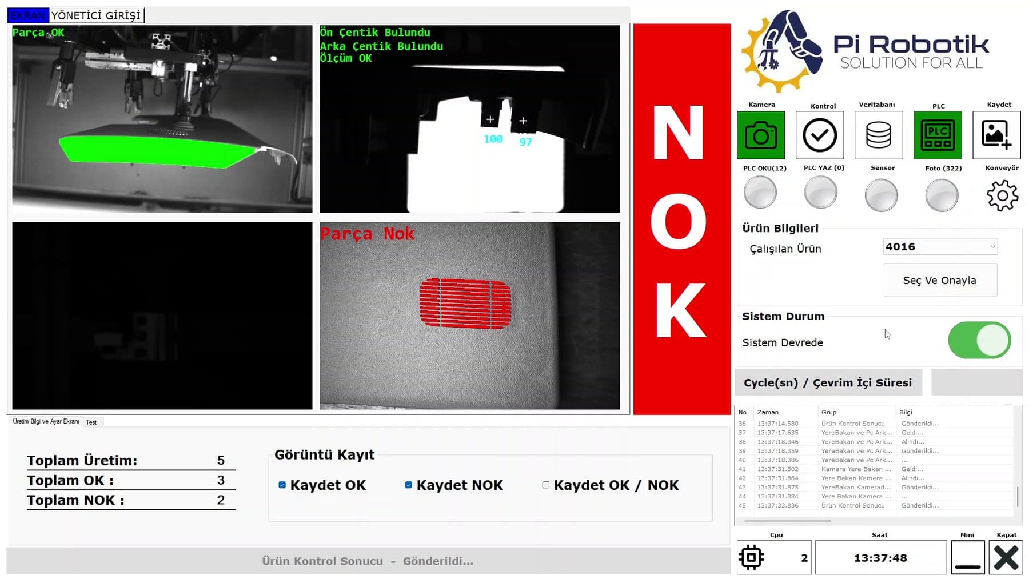Open the YÖNETİCİ GİRİŞİ tab
1029x579 pixels.
coord(96,15)
